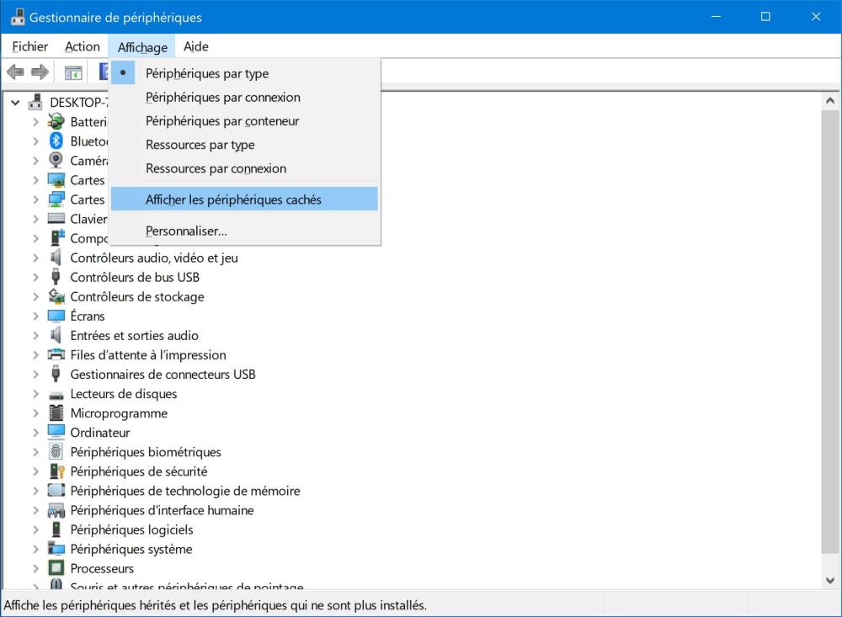This screenshot has height=617, width=842.
Task: Click the monitor icon next to Écrans
Action: [56, 315]
